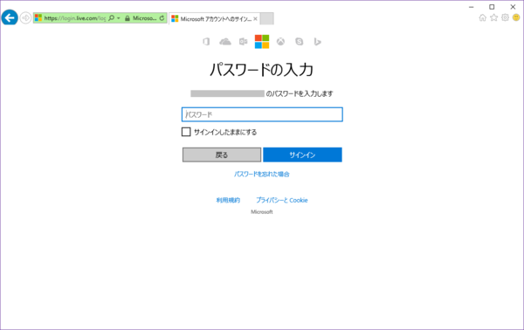The height and width of the screenshot is (330, 524).
Task: Click the Office icon in the service row
Action: [206, 41]
